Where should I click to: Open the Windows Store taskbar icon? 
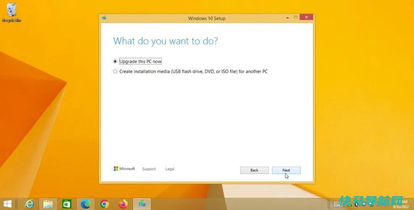[67, 204]
